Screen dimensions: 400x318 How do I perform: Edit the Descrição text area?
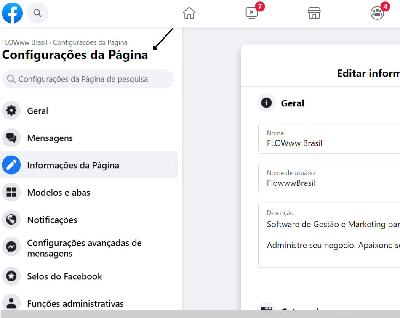click(x=329, y=235)
